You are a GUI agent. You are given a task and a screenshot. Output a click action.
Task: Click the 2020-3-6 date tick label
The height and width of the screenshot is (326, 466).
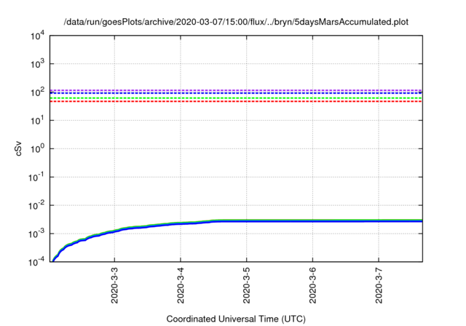click(312, 285)
